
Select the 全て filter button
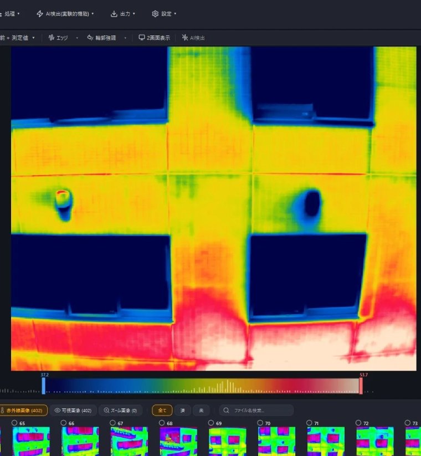coord(162,411)
